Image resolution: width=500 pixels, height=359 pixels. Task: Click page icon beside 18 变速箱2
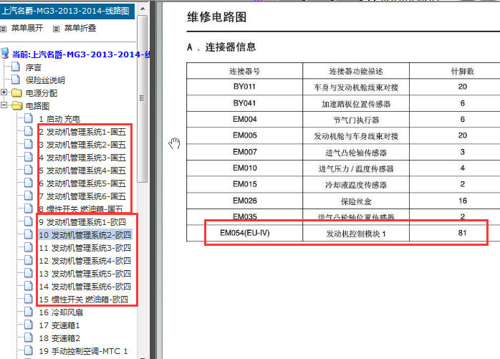29,338
